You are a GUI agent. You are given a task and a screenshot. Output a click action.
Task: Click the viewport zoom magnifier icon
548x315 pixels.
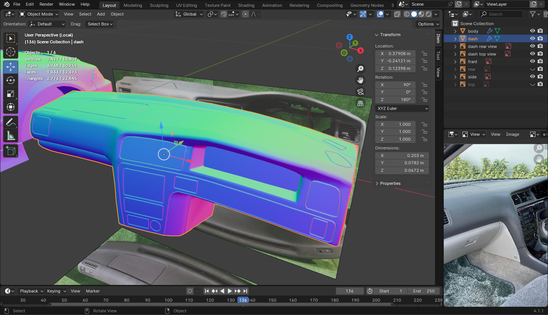tap(360, 69)
